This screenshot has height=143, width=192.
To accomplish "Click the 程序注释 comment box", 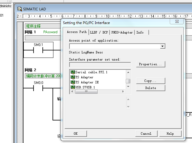I will tap(43, 26).
